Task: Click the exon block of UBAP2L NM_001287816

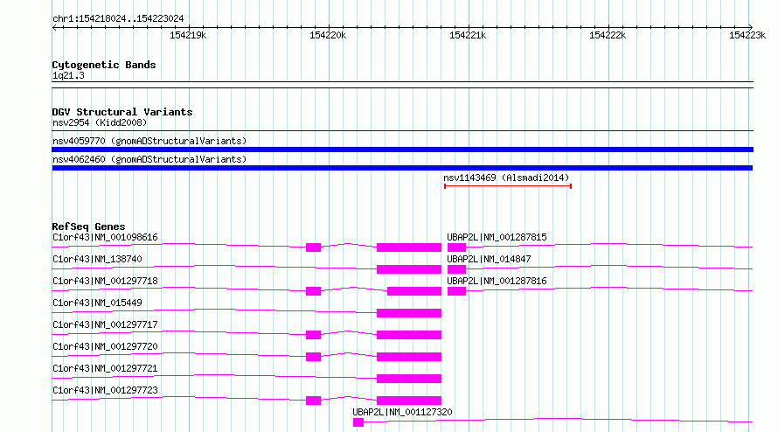Action: (456, 291)
